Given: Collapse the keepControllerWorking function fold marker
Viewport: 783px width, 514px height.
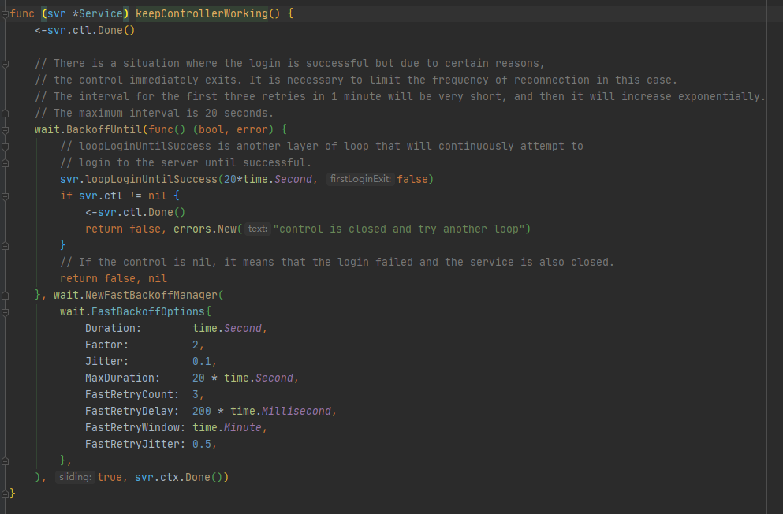Looking at the screenshot, I should tap(5, 14).
